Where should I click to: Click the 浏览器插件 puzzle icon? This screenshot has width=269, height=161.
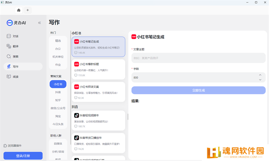[x=5, y=146]
